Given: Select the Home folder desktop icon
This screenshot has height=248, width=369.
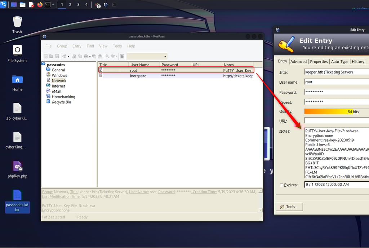Looking at the screenshot, I should pyautogui.click(x=17, y=83).
